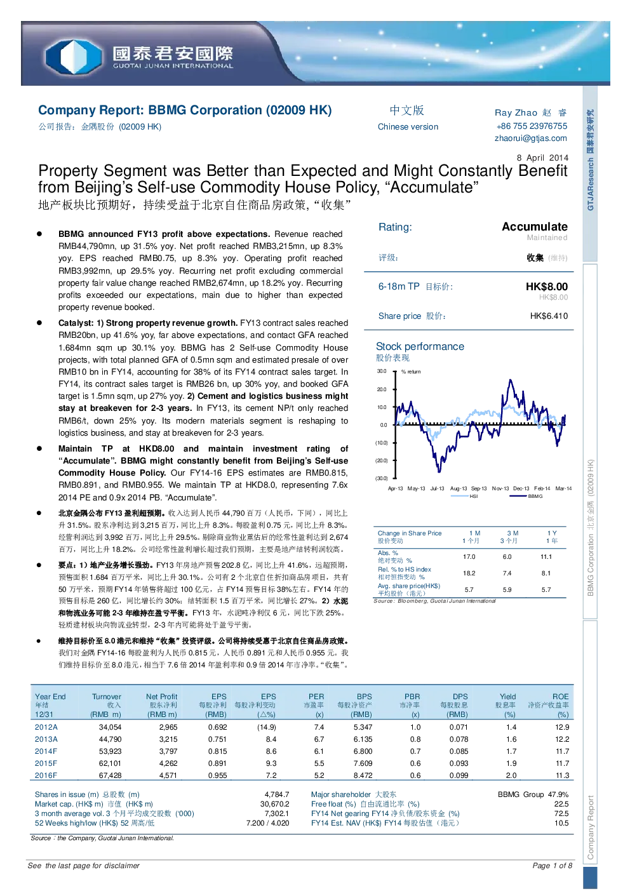Viewport: 630px width, 891px height.
Task: Click the Property Segment headline text
Action: pyautogui.click(x=303, y=179)
